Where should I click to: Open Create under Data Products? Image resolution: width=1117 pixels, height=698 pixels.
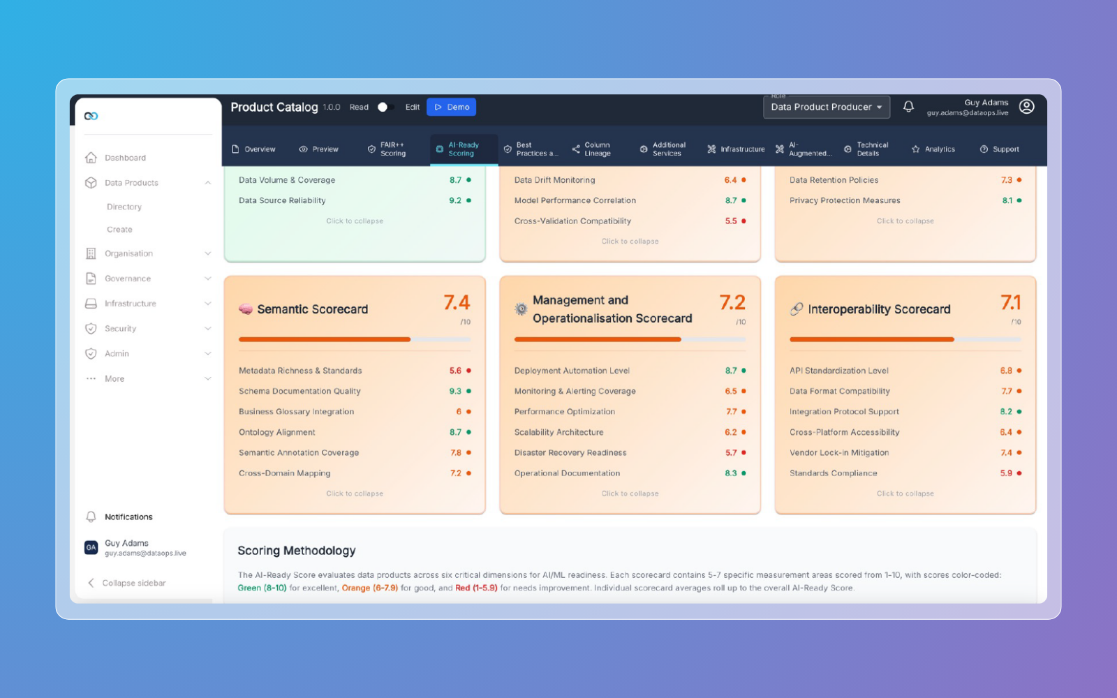(x=119, y=229)
